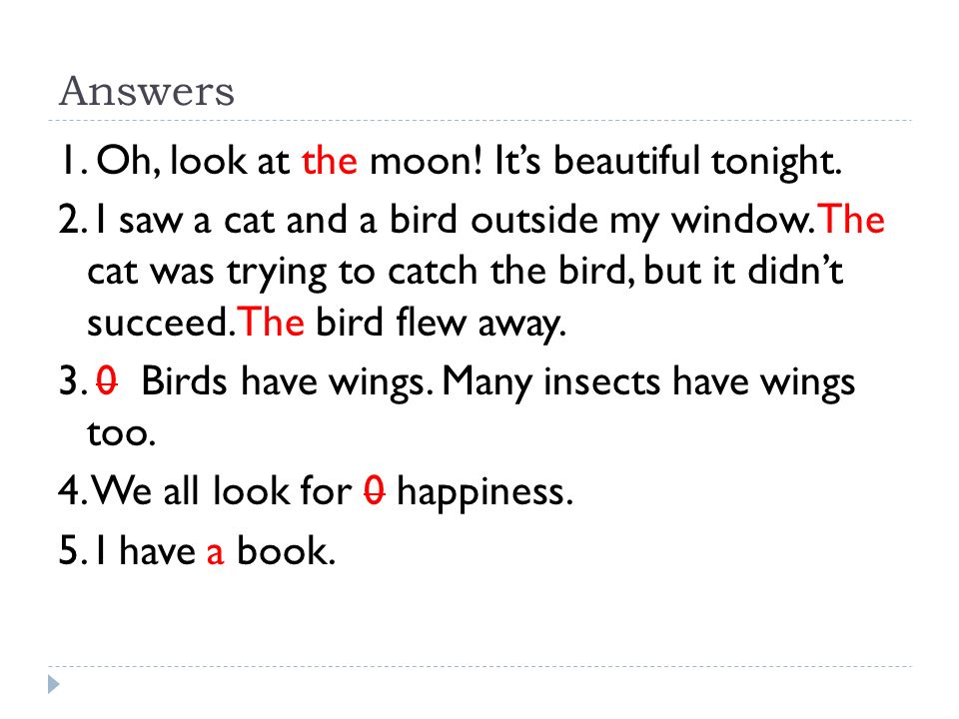Click the number "4." list marker
The width and height of the screenshot is (959, 719).
(x=72, y=491)
